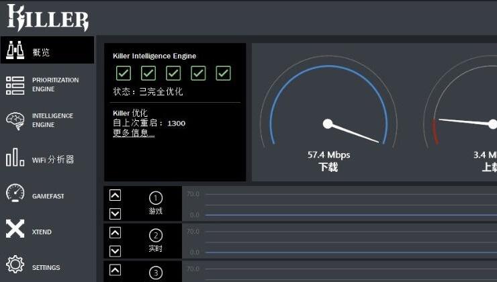
Task: Open the Xtend X icon
Action: point(15,230)
